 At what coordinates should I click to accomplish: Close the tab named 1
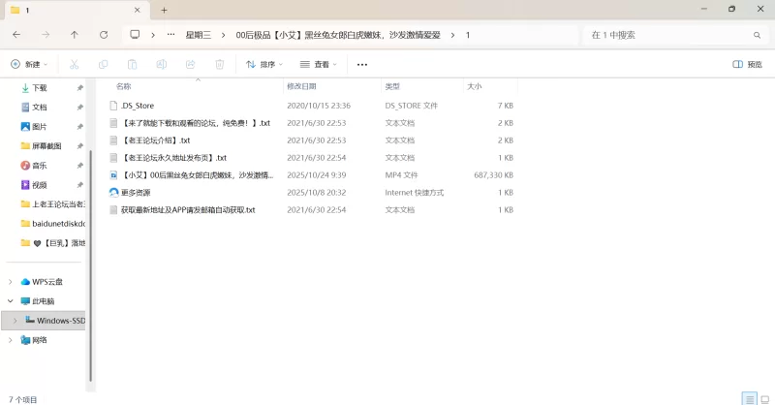[x=137, y=10]
